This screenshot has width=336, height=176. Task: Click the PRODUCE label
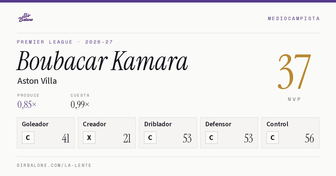click(29, 95)
